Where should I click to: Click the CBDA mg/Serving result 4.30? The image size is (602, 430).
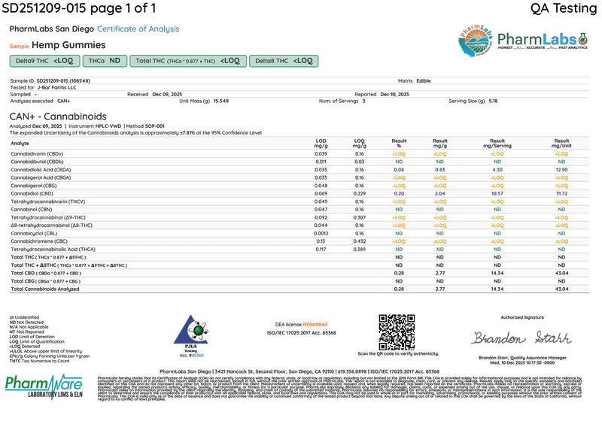pos(497,170)
